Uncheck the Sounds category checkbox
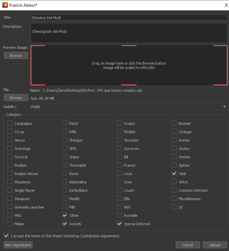 (x=64, y=224)
